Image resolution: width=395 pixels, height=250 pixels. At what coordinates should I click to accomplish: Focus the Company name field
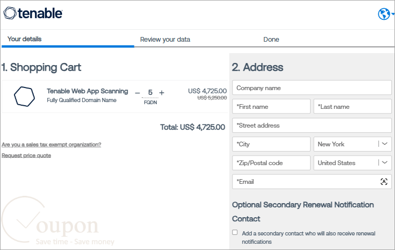coord(312,88)
